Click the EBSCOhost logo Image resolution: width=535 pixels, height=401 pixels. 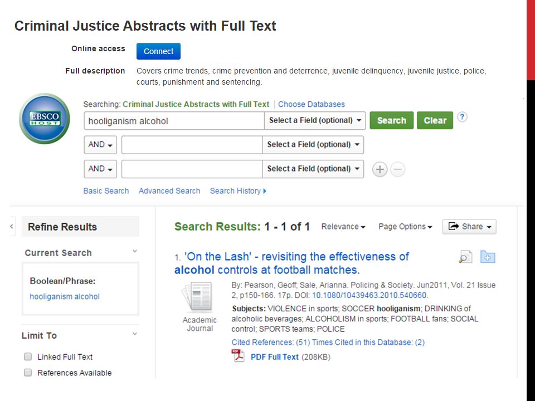tap(45, 118)
